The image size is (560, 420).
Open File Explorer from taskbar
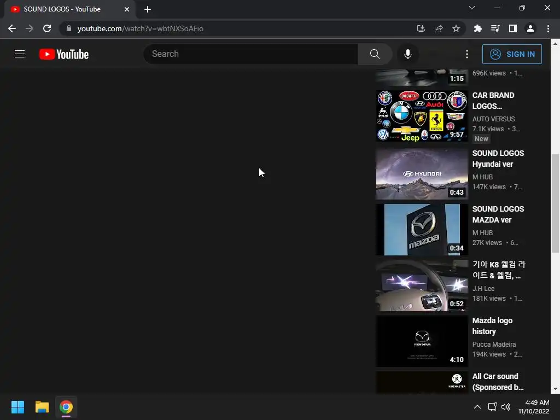[42, 407]
